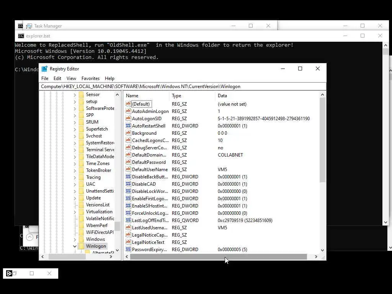Image resolution: width=392 pixels, height=294 pixels.
Task: Open the View menu
Action: tap(71, 78)
